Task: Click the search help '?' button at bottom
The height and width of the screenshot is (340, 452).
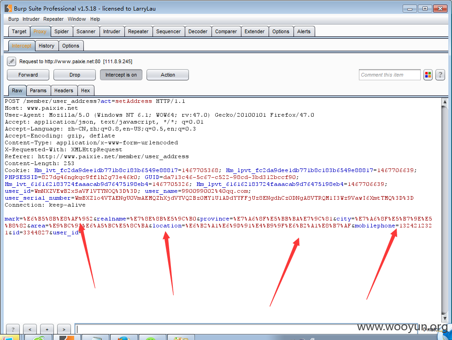Action: coord(13,329)
